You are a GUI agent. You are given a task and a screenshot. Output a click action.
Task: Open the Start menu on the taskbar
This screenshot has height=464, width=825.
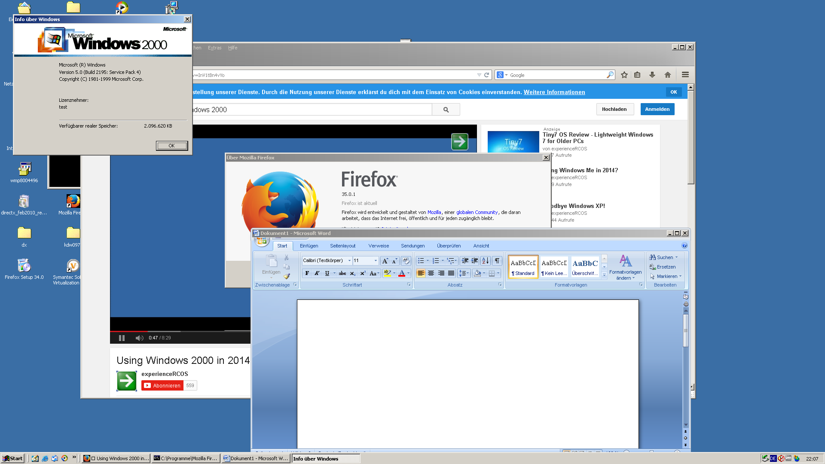[12, 458]
